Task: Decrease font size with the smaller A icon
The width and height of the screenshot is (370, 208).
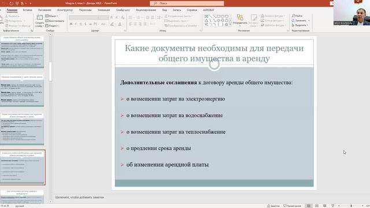Action: (x=117, y=17)
